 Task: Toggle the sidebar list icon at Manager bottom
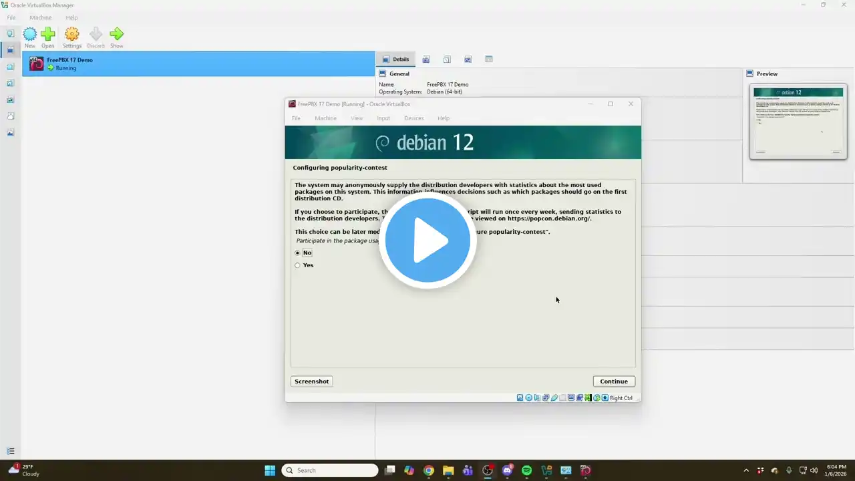[x=10, y=452]
